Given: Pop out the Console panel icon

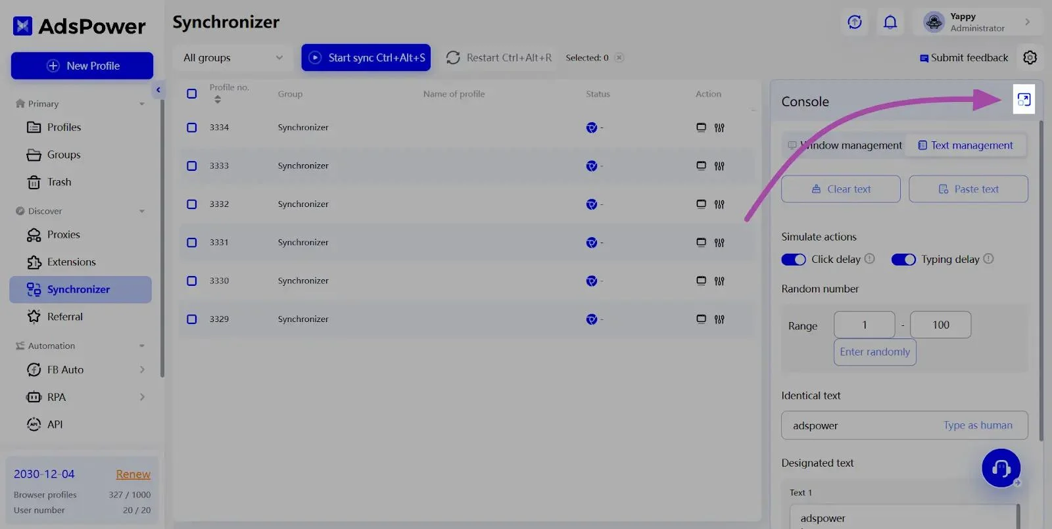Looking at the screenshot, I should pyautogui.click(x=1024, y=99).
